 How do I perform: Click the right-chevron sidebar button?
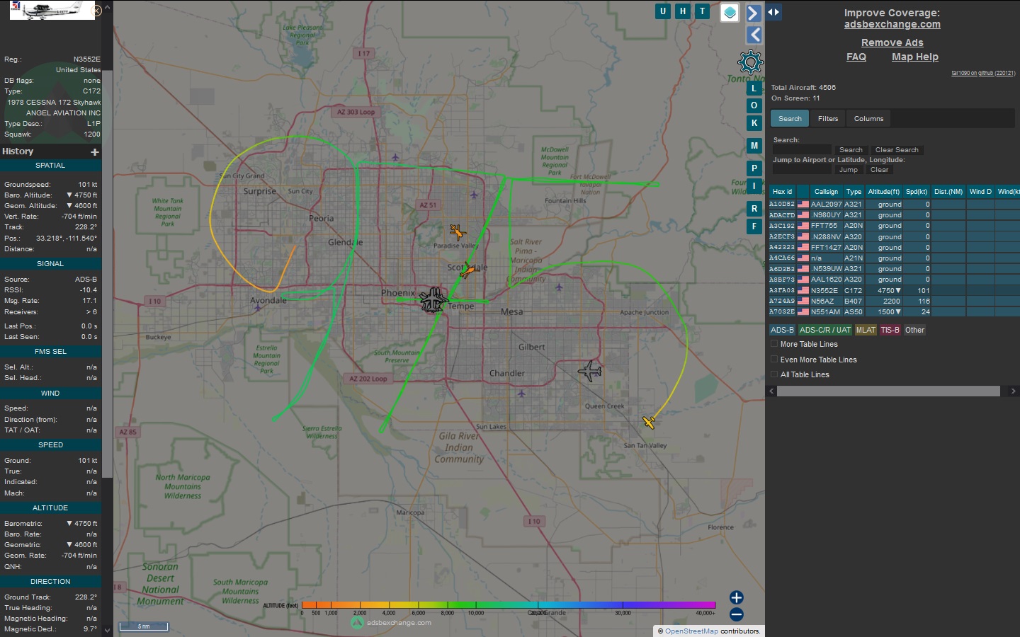click(x=754, y=13)
